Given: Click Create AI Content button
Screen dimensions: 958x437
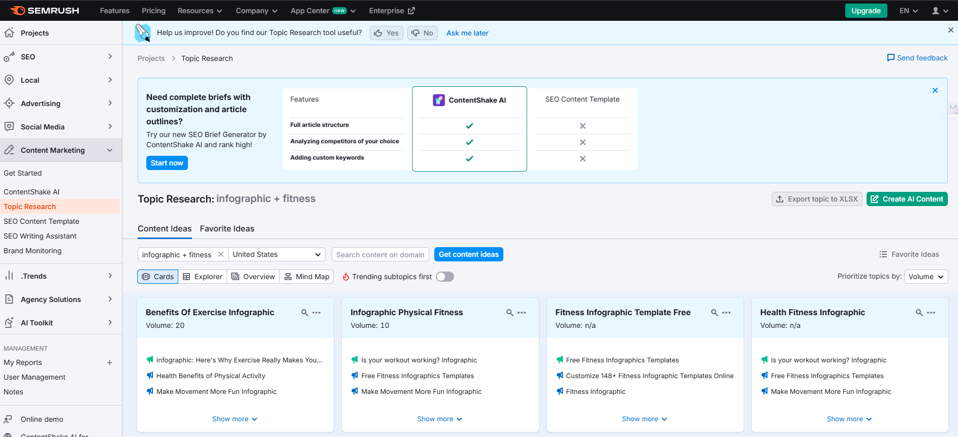Looking at the screenshot, I should click(x=907, y=199).
